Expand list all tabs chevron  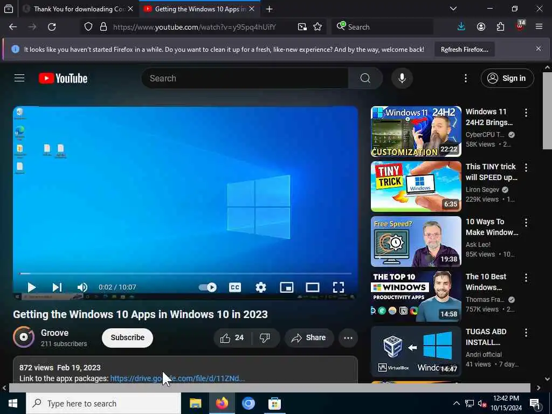click(453, 9)
